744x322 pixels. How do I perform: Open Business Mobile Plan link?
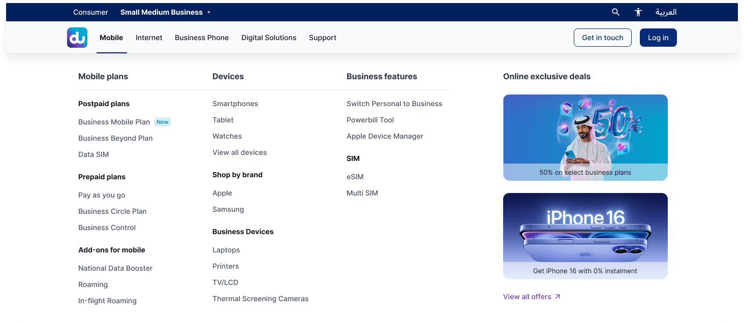click(114, 122)
